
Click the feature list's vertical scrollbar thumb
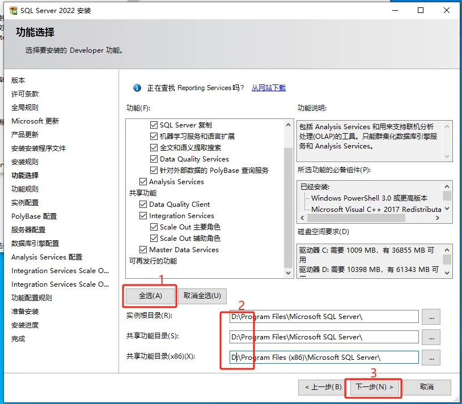[x=288, y=208]
